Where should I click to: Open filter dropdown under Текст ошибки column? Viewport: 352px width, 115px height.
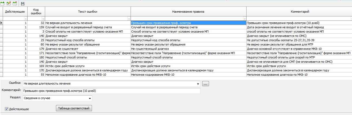point(129,19)
